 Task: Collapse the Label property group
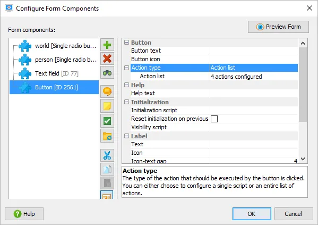126,136
